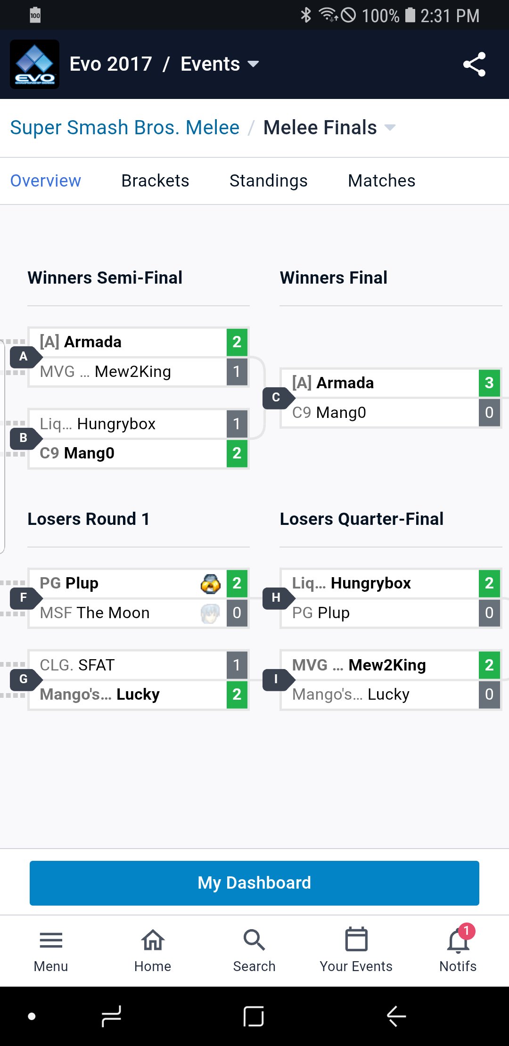Viewport: 509px width, 1046px height.
Task: Switch to the Standings tab
Action: point(269,181)
